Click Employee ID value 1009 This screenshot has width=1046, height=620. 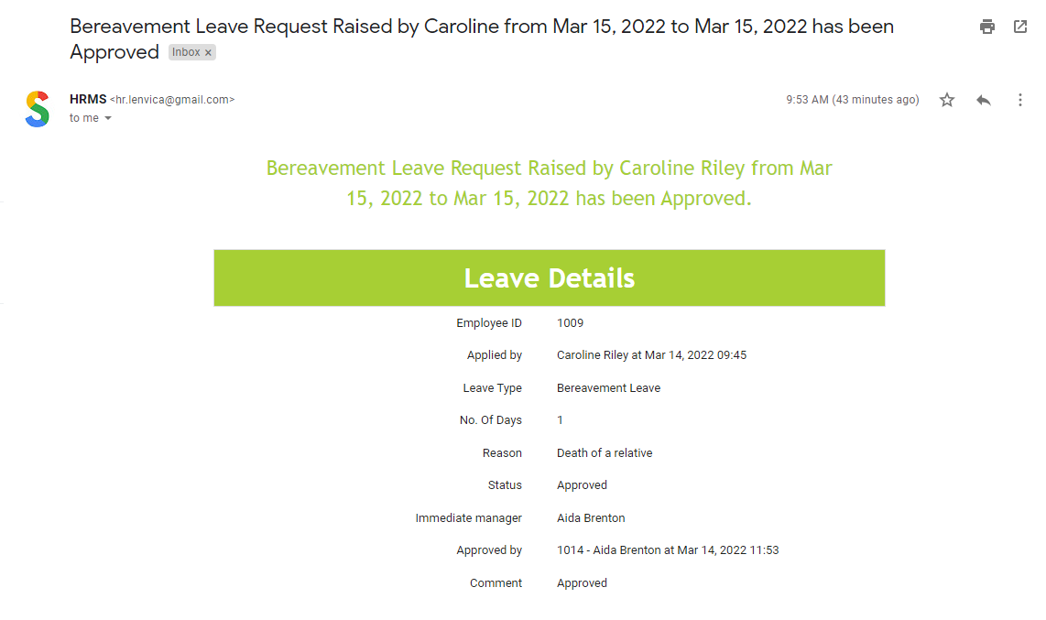click(571, 323)
